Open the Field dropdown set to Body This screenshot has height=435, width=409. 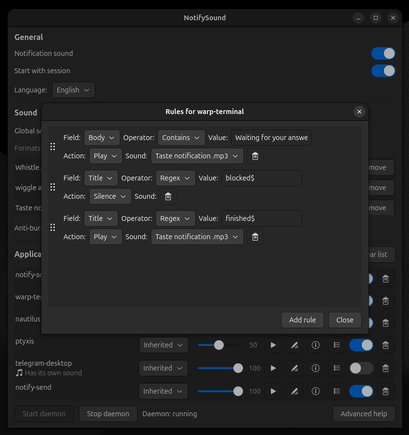coord(102,138)
